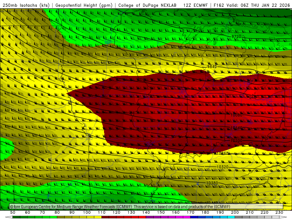
Task: Click the 9720 height contour label
Action: tap(236, 37)
